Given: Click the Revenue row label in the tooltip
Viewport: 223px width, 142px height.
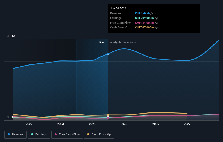Looking at the screenshot, I should coord(116,13).
